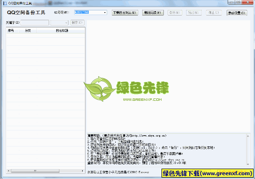The image size is (255, 179).
Task: Click the 搜索 (Search) button
Action: 77,23
